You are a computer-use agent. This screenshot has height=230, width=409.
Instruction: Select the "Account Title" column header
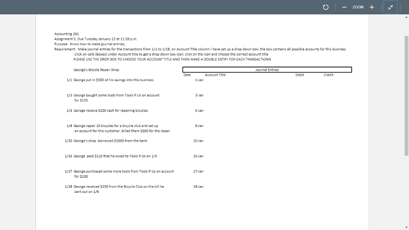pyautogui.click(x=215, y=75)
